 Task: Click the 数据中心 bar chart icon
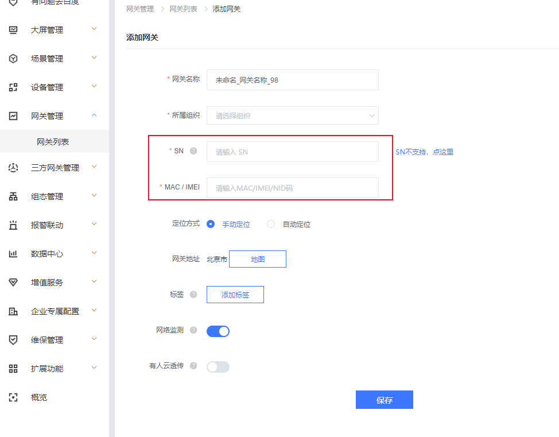(x=13, y=254)
